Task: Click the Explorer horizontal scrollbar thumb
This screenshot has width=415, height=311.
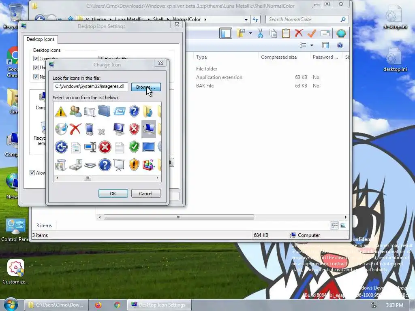Action: tap(179, 217)
